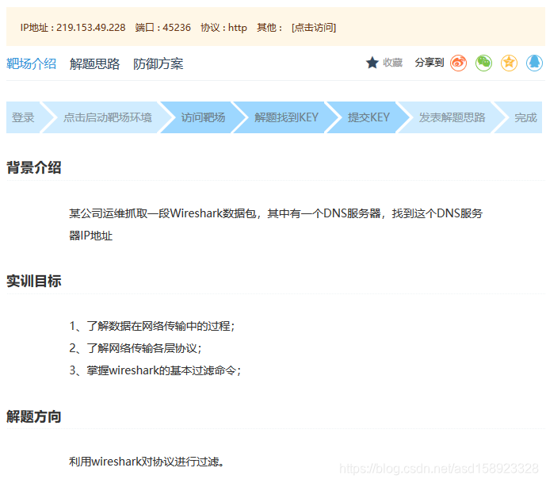Image resolution: width=546 pixels, height=483 pixels.
Task: Share to Weibo icon
Action: coord(458,63)
